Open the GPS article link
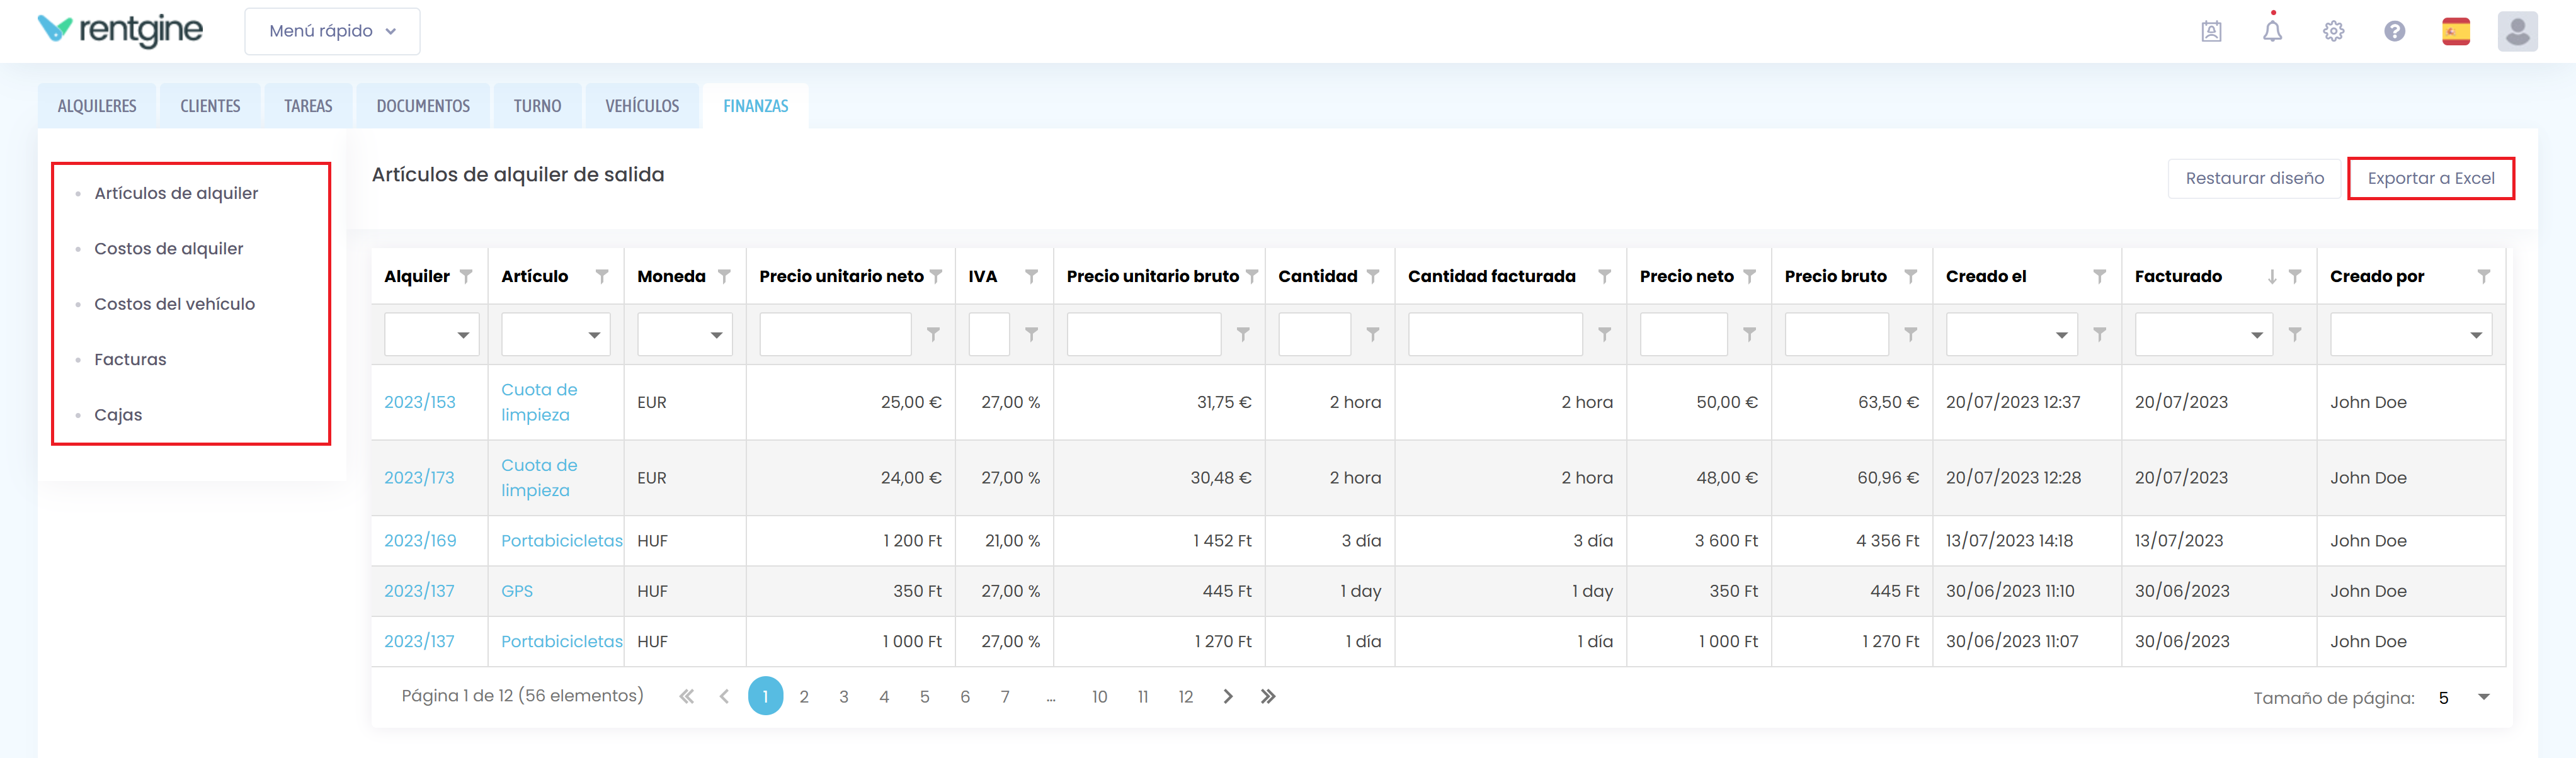The image size is (2576, 758). point(517,591)
